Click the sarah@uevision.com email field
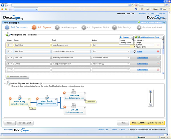 [x=71, y=45]
